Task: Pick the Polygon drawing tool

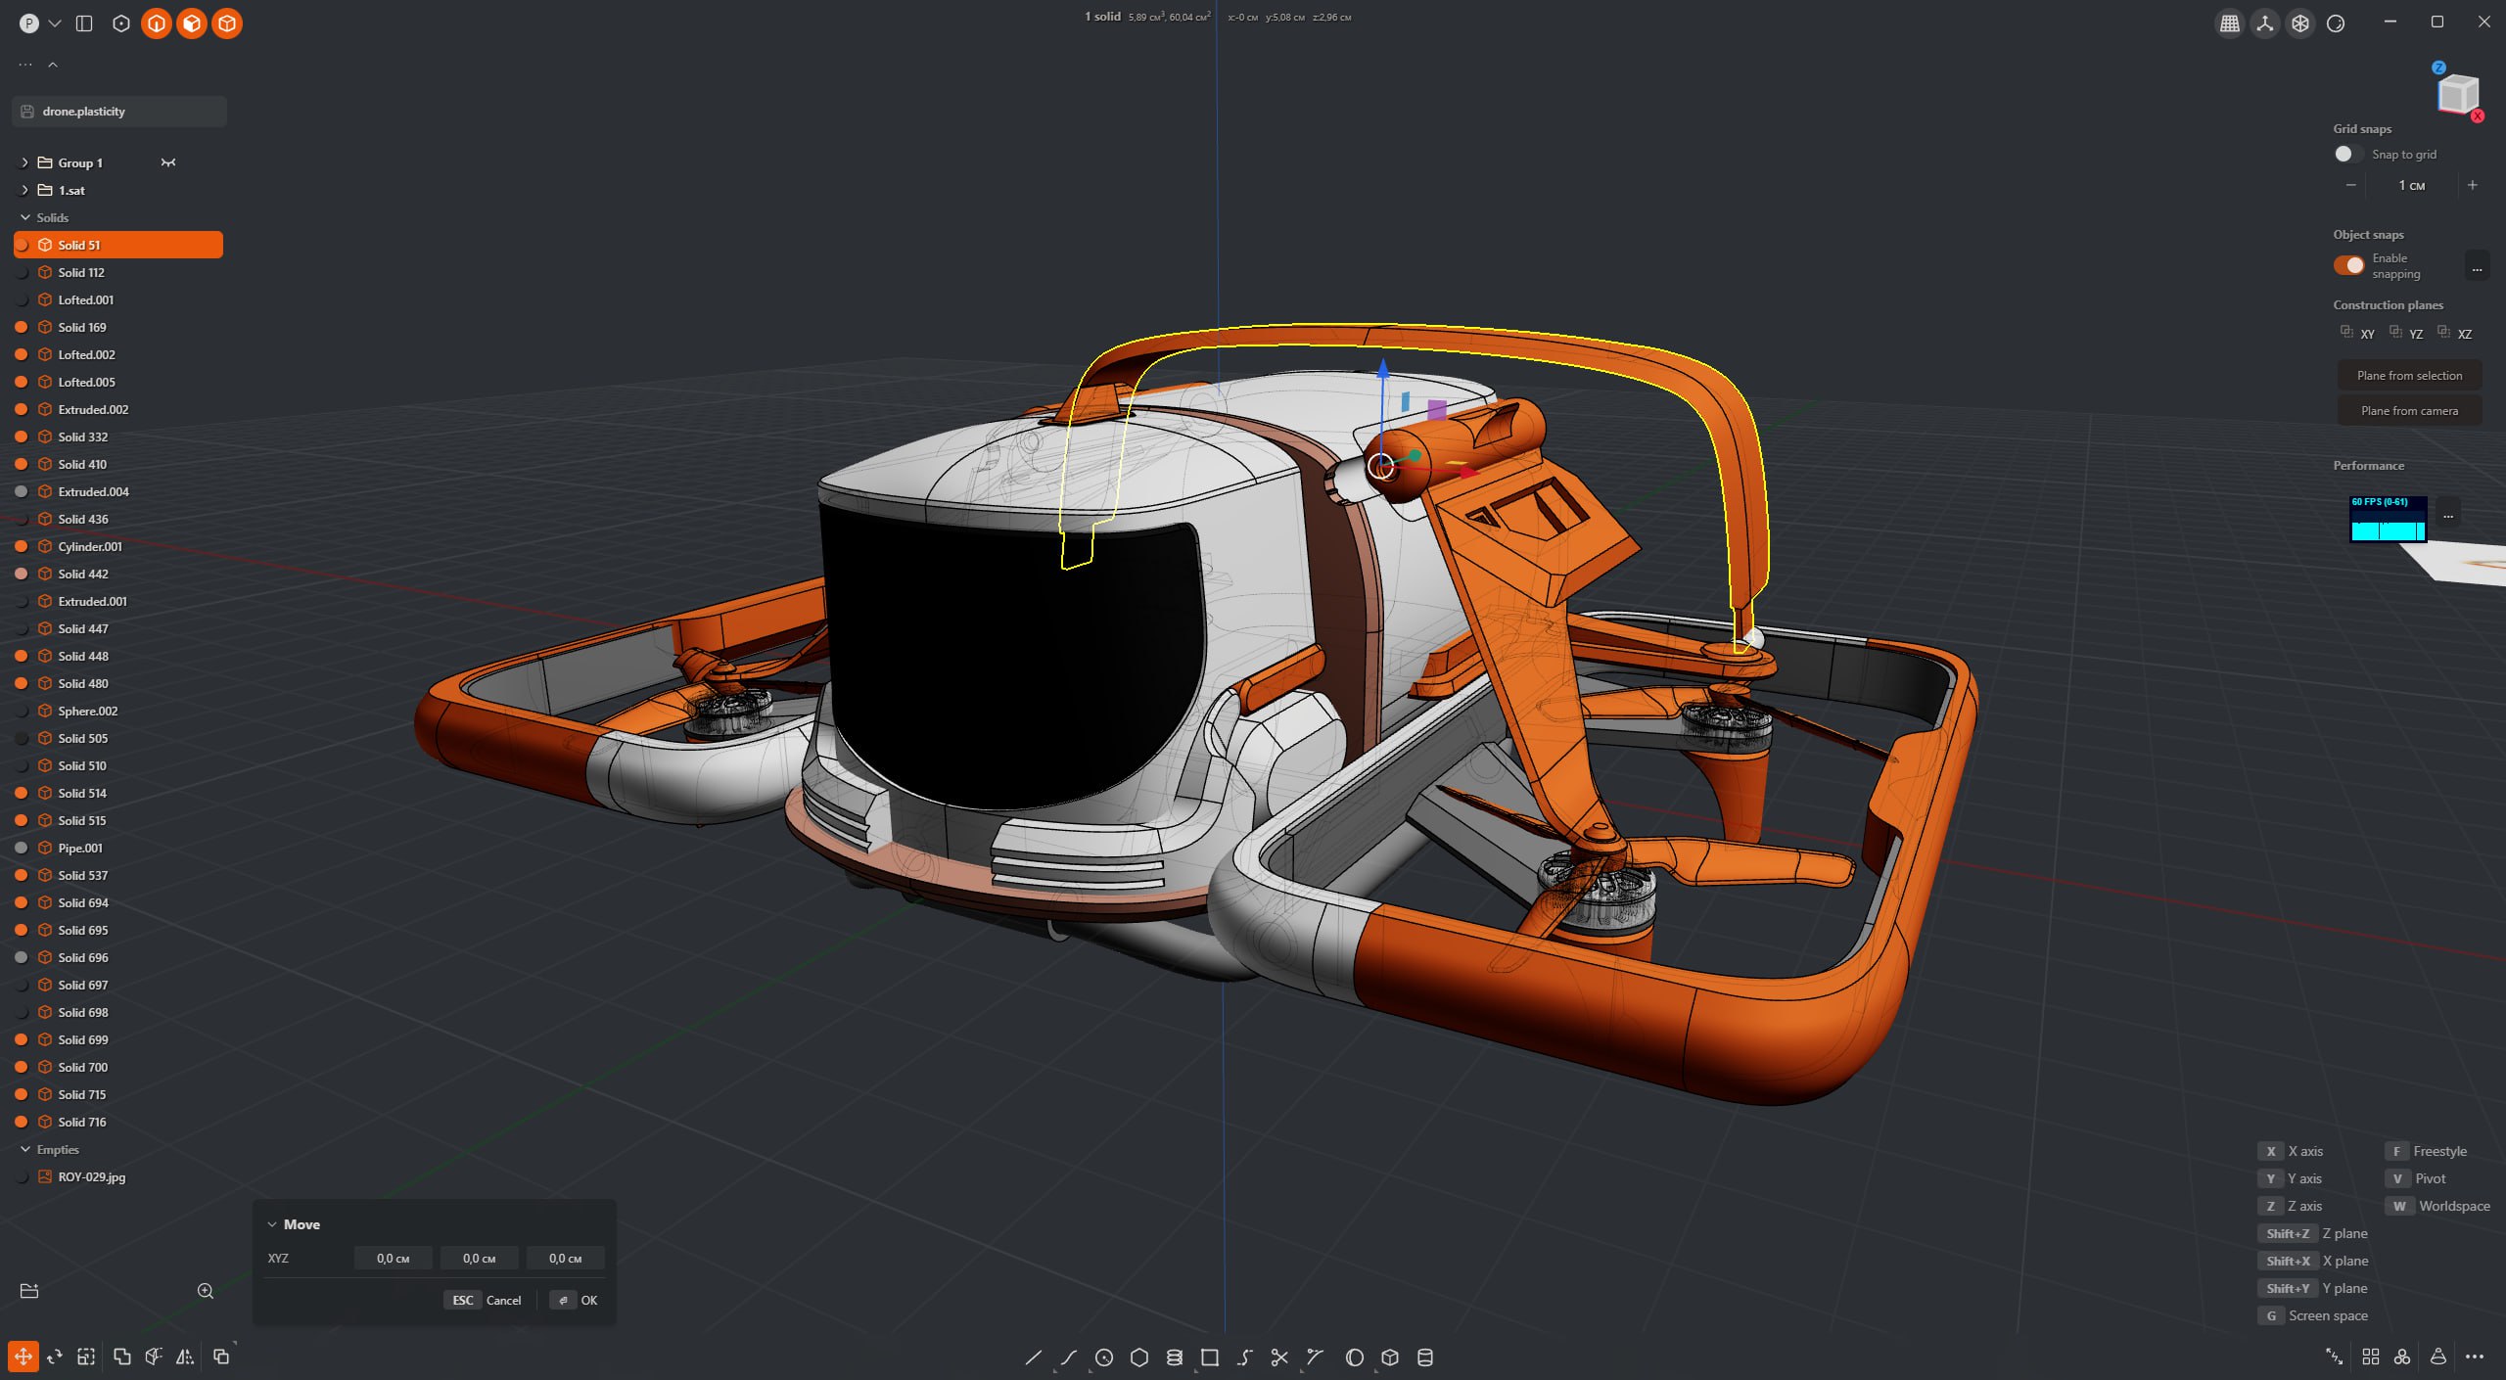Action: [1139, 1357]
